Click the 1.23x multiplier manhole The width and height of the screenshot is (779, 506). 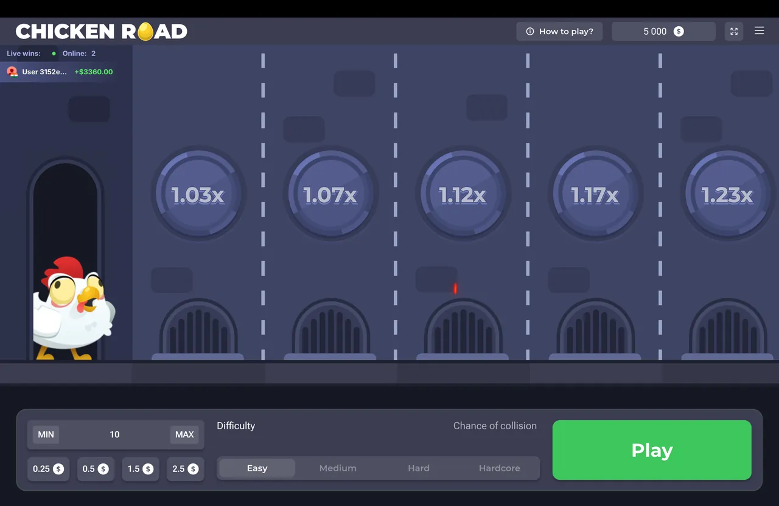tap(727, 194)
